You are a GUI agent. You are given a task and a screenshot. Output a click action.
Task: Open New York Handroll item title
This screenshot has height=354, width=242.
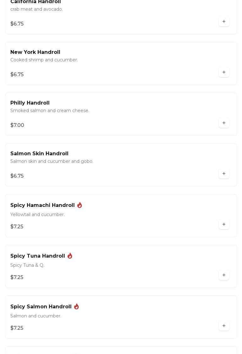(x=35, y=52)
